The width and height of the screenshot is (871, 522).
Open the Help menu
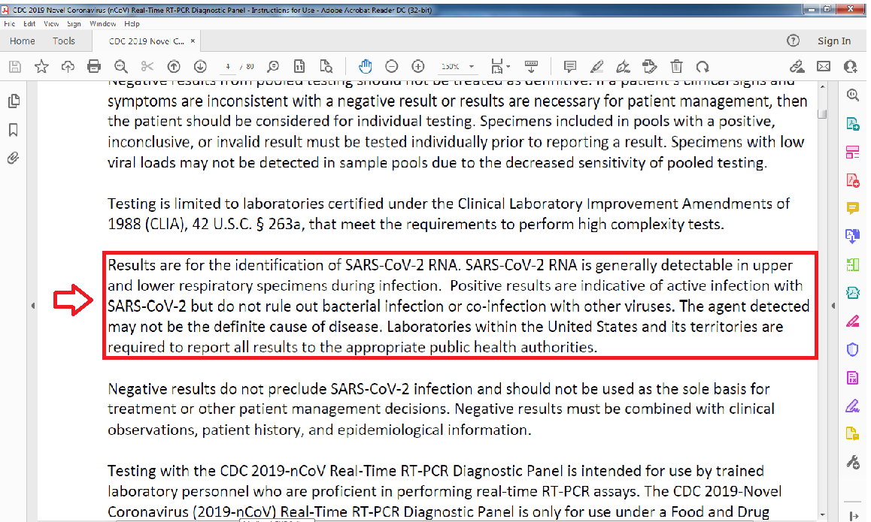click(132, 24)
